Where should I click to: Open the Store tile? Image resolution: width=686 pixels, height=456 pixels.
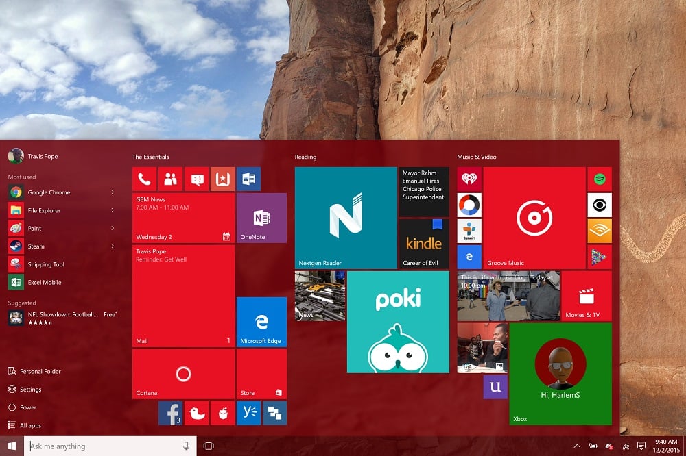click(x=261, y=374)
